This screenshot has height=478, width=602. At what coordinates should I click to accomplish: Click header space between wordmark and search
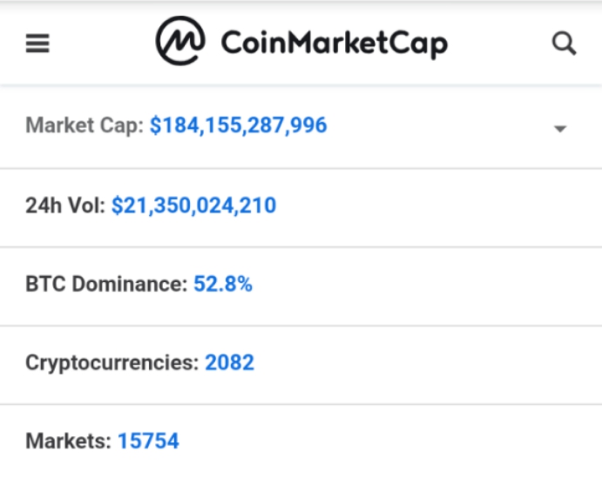pyautogui.click(x=501, y=44)
